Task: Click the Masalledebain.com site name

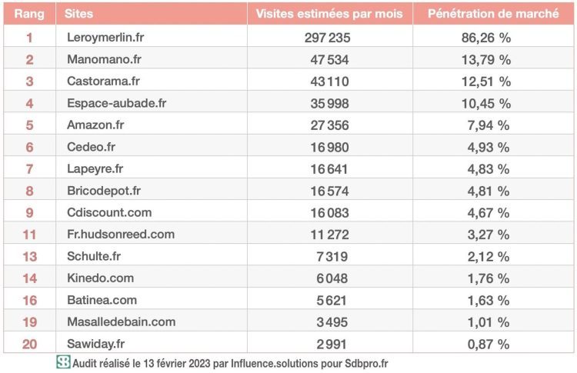Action: coord(120,321)
